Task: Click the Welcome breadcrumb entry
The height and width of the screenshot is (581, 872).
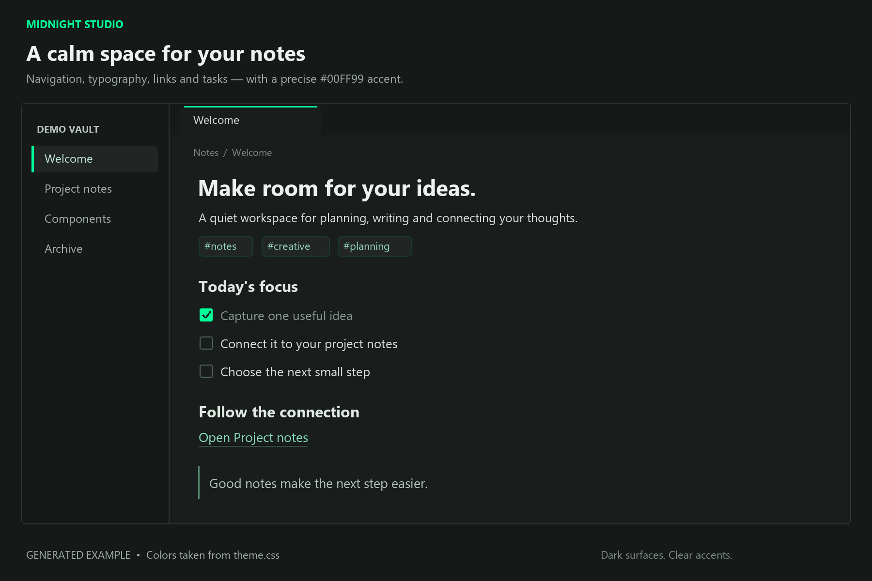Action: click(252, 153)
